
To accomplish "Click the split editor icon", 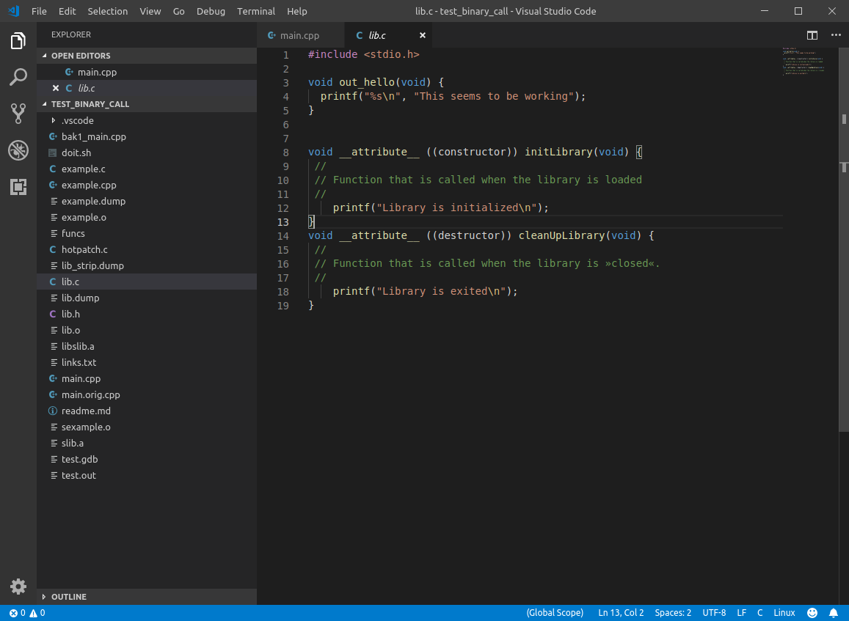I will pos(812,35).
